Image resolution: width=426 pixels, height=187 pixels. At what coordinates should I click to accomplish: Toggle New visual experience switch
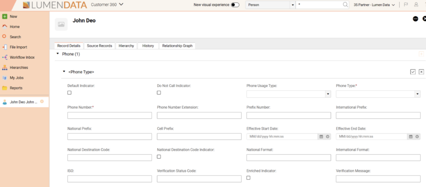click(x=235, y=5)
